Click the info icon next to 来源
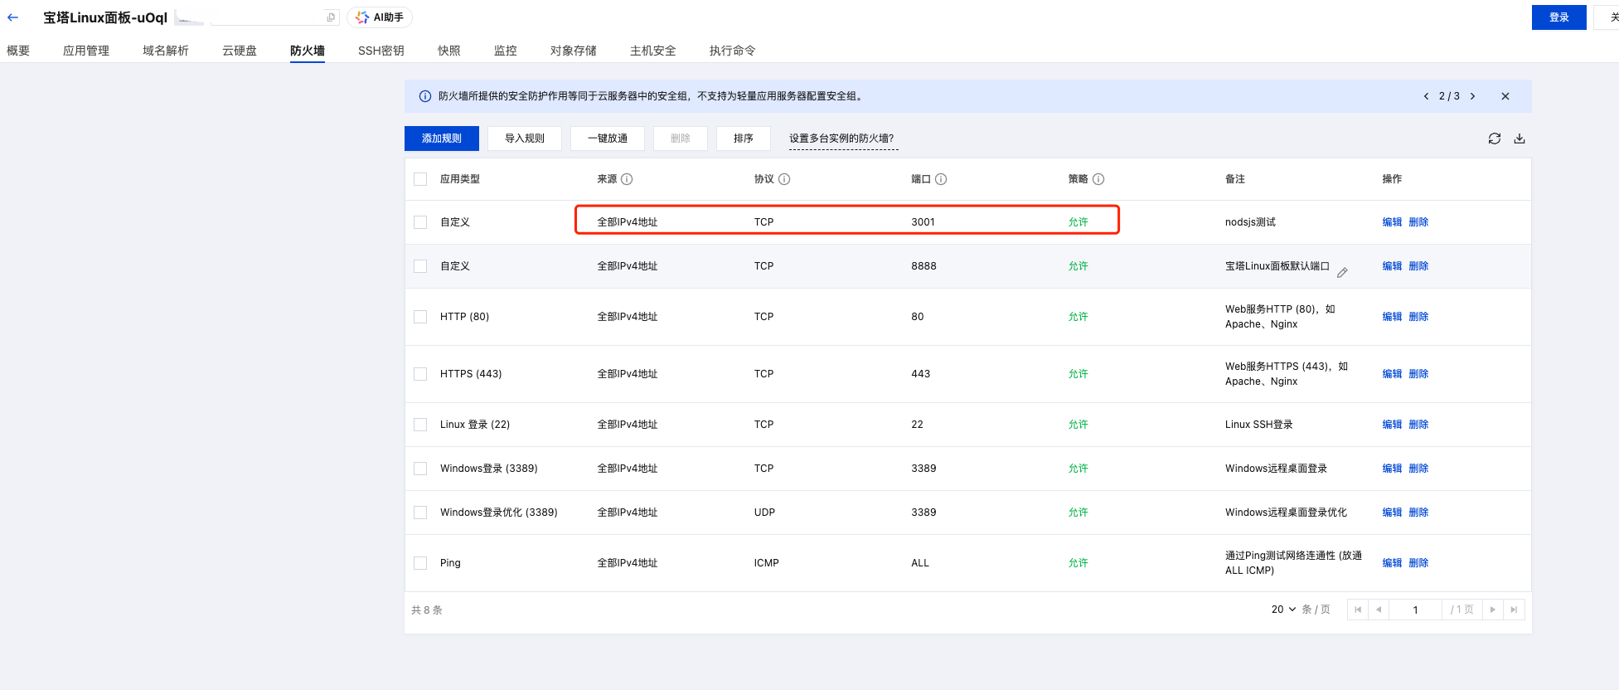1619x690 pixels. tap(627, 179)
